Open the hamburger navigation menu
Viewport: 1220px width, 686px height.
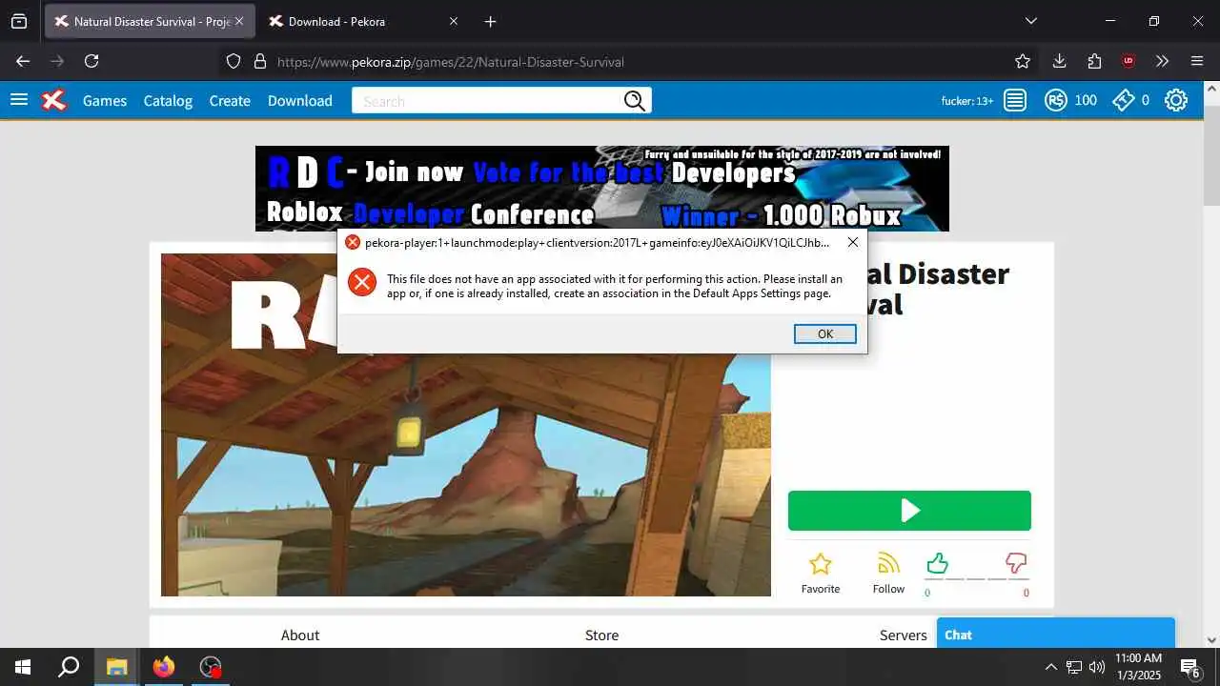point(19,100)
